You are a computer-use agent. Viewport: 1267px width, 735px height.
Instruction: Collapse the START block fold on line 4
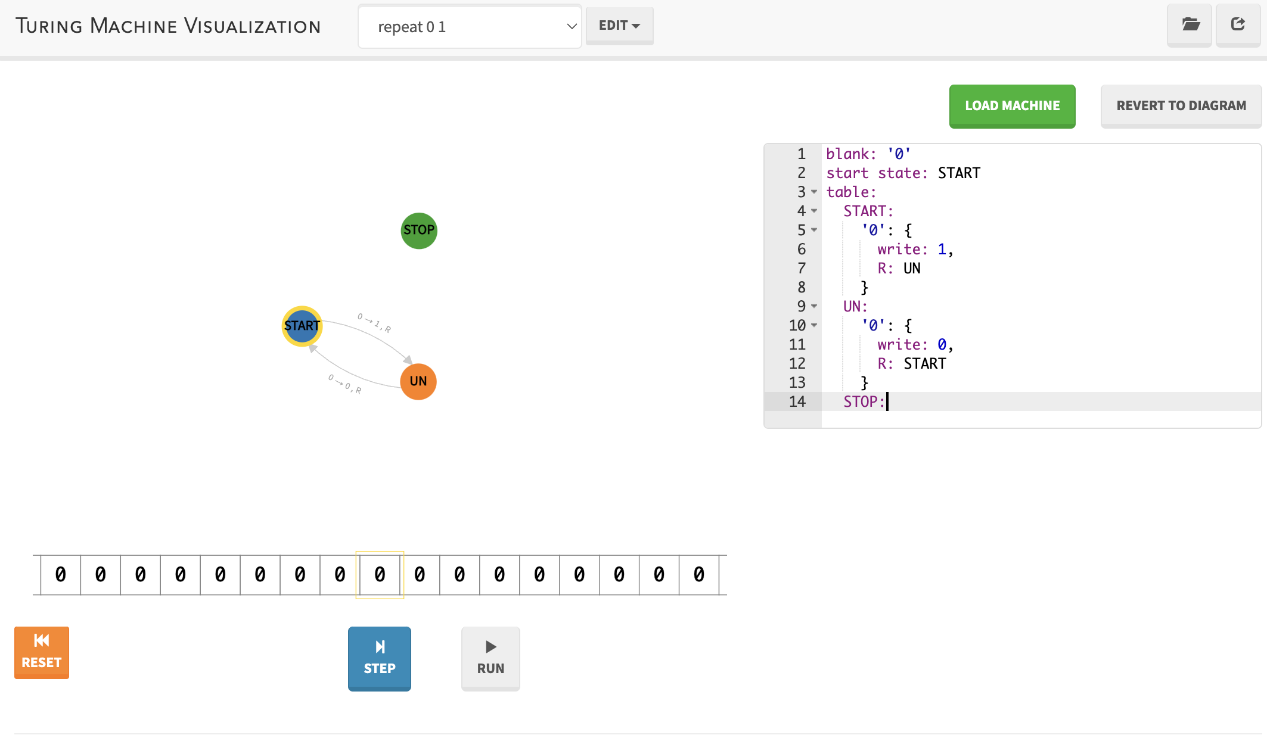pyautogui.click(x=814, y=211)
